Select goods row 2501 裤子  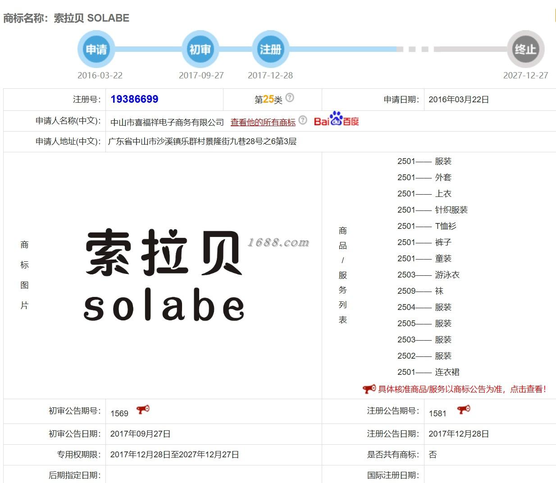point(424,242)
